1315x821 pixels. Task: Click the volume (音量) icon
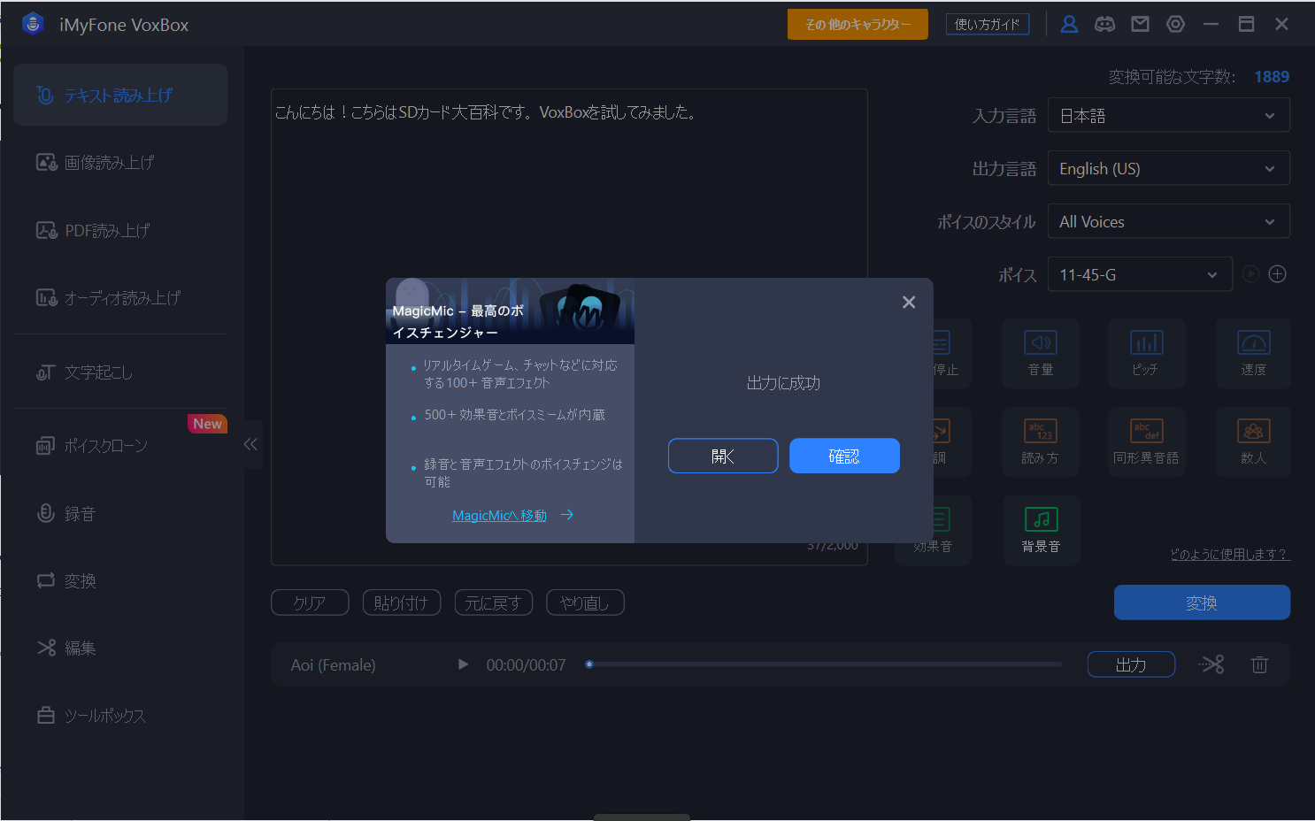tap(1041, 353)
